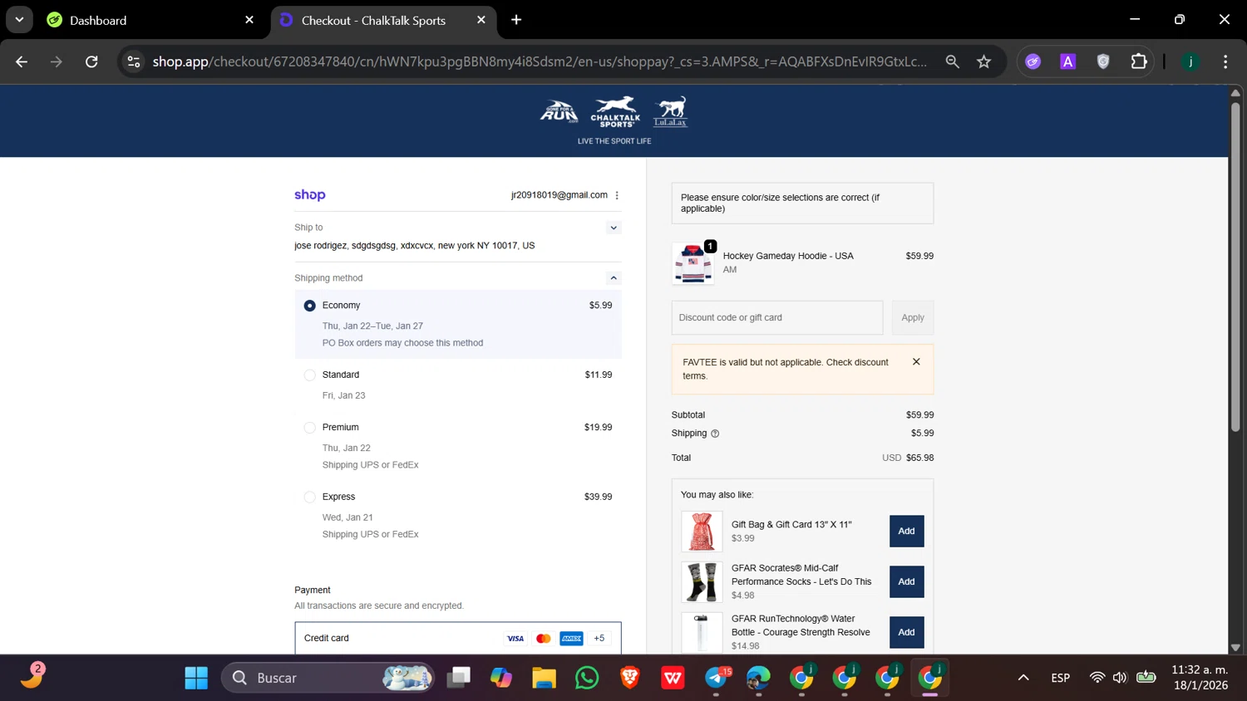The width and height of the screenshot is (1247, 701).
Task: View the Gift Bag product thumbnail
Action: click(702, 532)
